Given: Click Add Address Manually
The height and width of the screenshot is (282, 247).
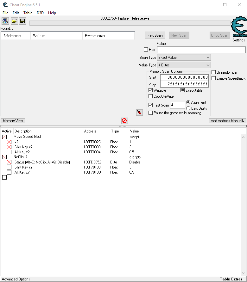Looking at the screenshot, I should coord(228,121).
